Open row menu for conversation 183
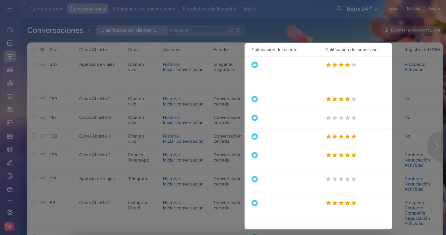Viewport: 446px width, 235px height. [x=43, y=99]
